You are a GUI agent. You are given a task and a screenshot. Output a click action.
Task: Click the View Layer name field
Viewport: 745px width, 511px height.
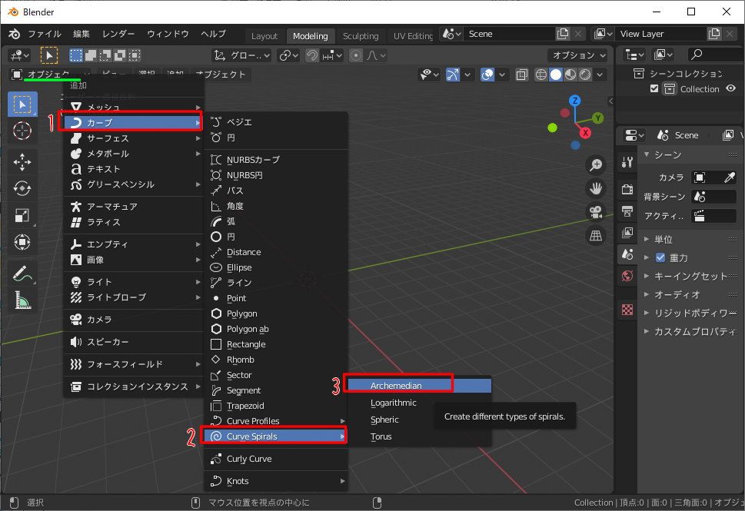(x=660, y=34)
